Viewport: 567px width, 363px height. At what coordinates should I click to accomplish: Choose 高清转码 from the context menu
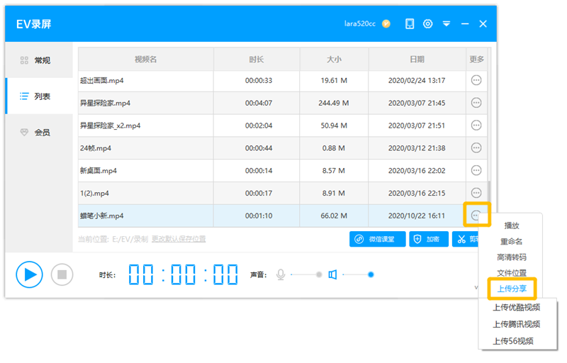(x=511, y=257)
